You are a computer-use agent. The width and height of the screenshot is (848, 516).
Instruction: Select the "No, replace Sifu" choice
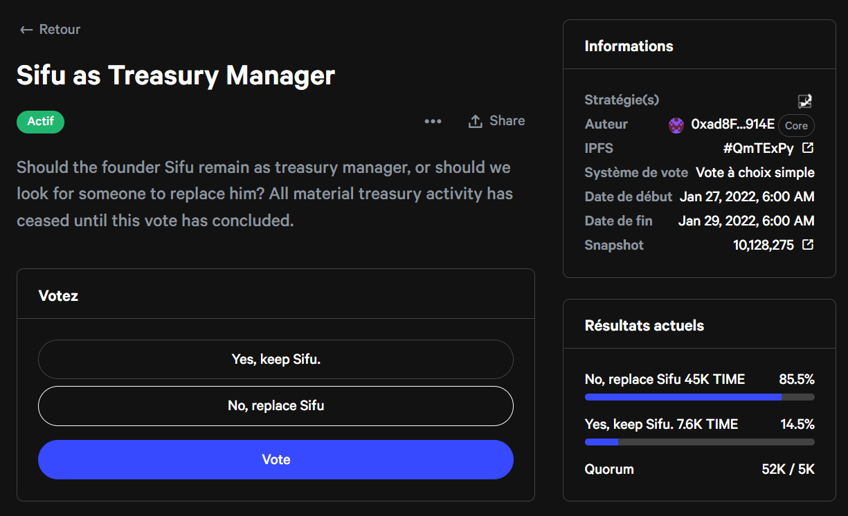coord(276,406)
